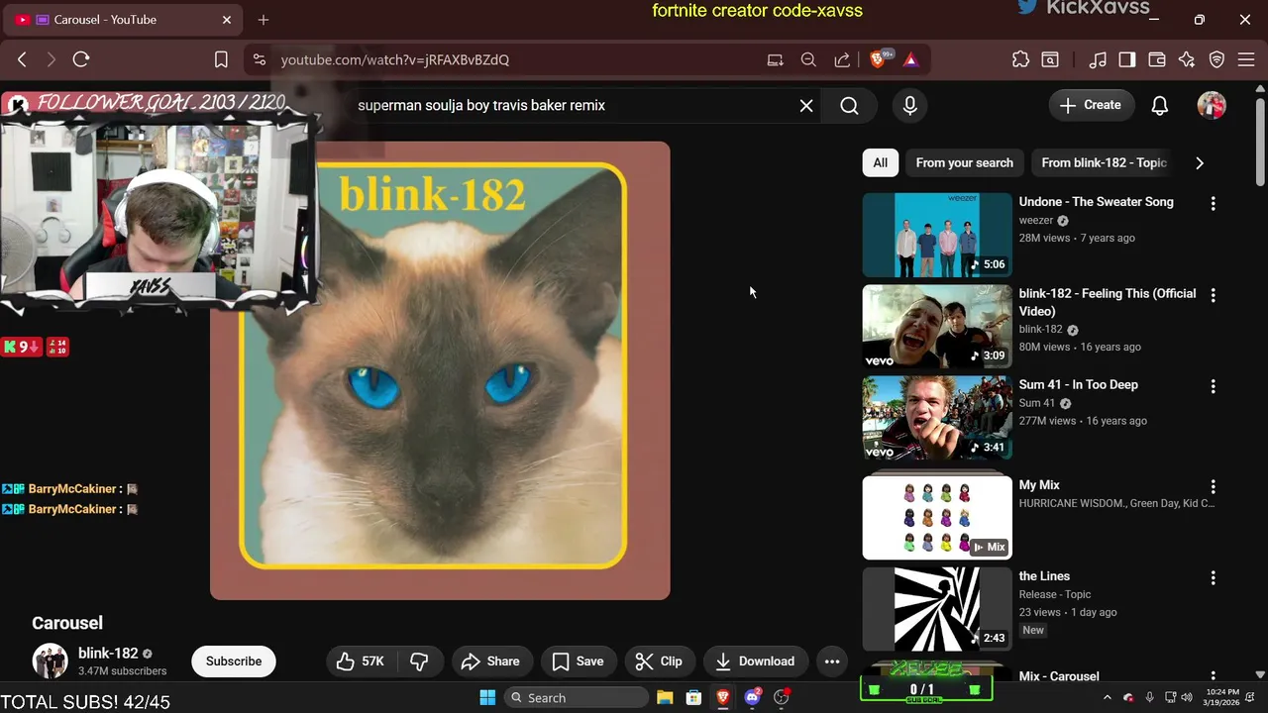The height and width of the screenshot is (713, 1268).
Task: Open blink-182 channel avatar
Action: tap(51, 661)
